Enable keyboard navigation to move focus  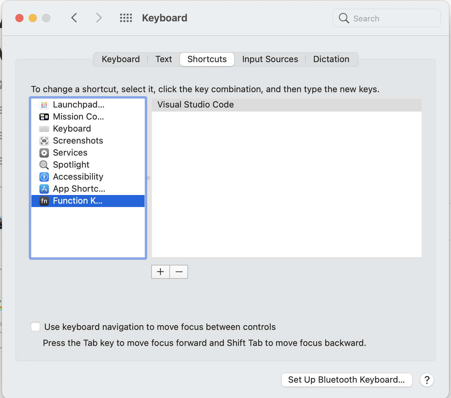35,327
